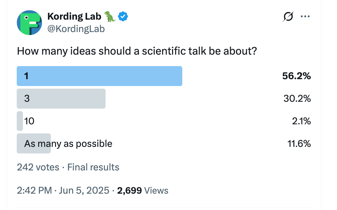Open the Kording Lab display name link

(x=75, y=16)
